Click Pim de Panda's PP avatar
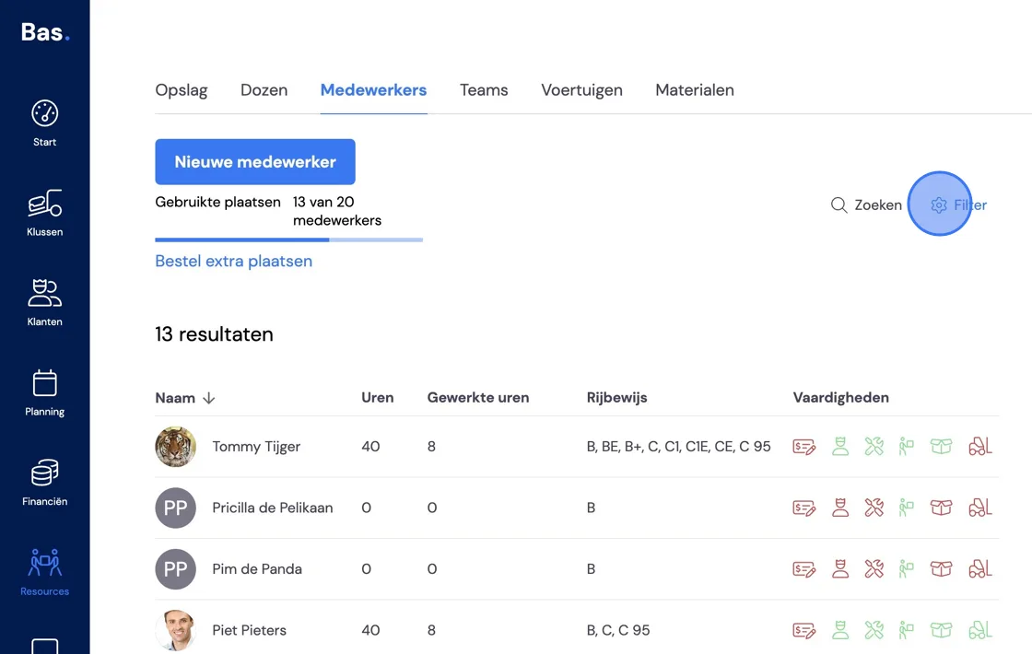This screenshot has height=654, width=1032. 176,569
